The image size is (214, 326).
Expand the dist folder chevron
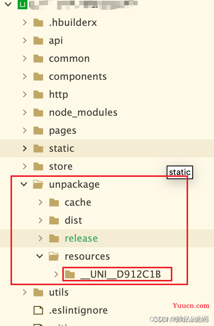click(41, 220)
